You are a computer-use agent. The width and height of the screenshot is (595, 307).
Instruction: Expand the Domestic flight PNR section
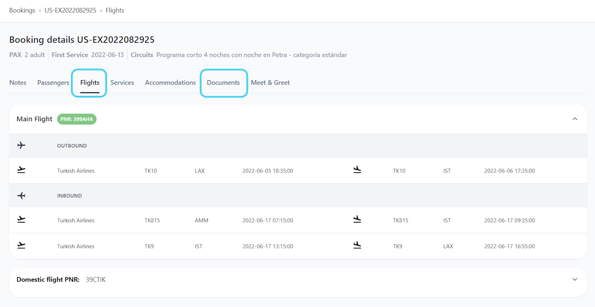point(575,280)
